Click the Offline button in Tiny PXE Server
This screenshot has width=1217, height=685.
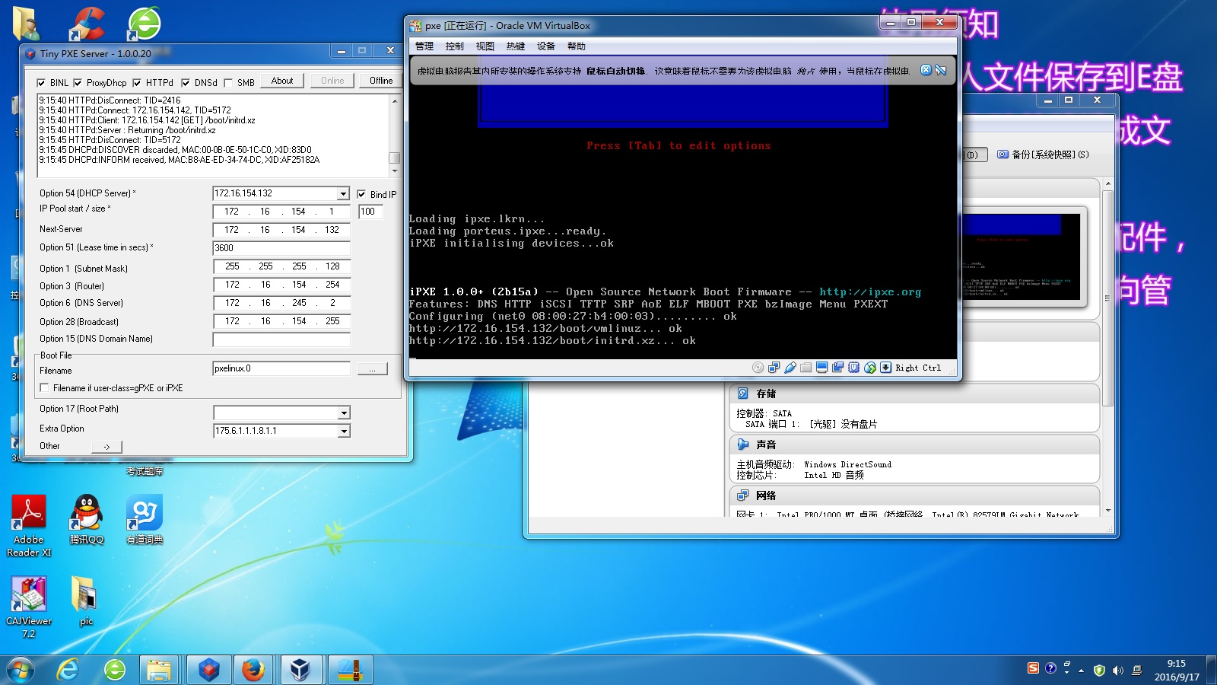click(x=381, y=81)
